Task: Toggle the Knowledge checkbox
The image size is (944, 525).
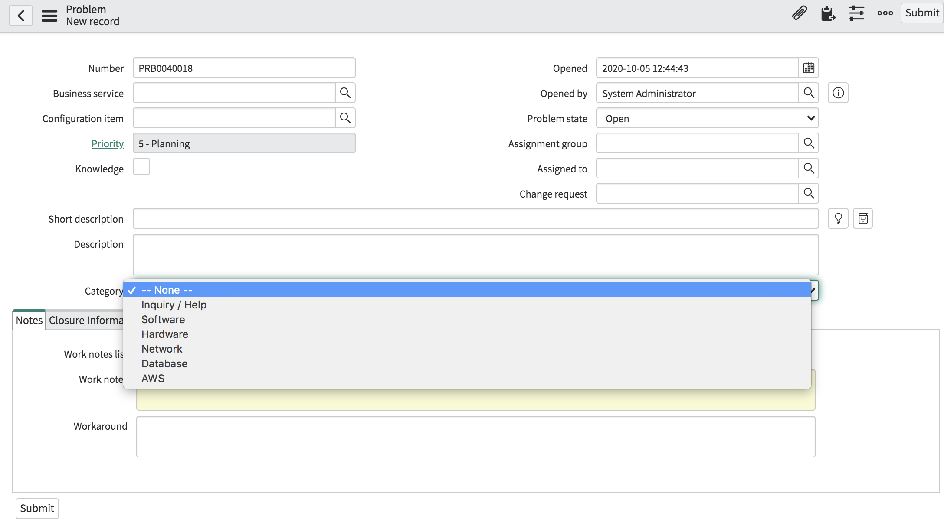Action: coord(141,167)
